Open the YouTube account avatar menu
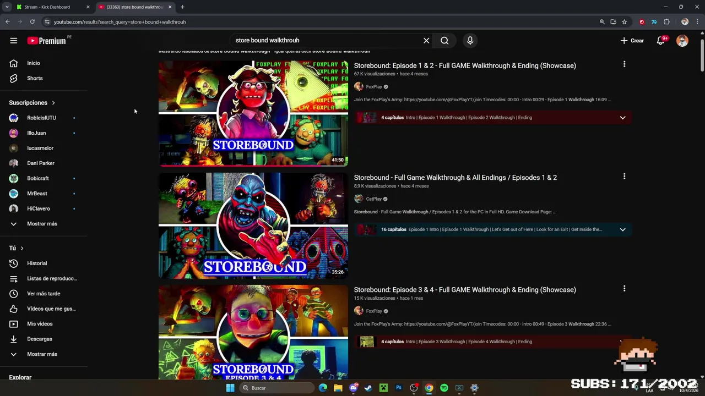 point(682,41)
